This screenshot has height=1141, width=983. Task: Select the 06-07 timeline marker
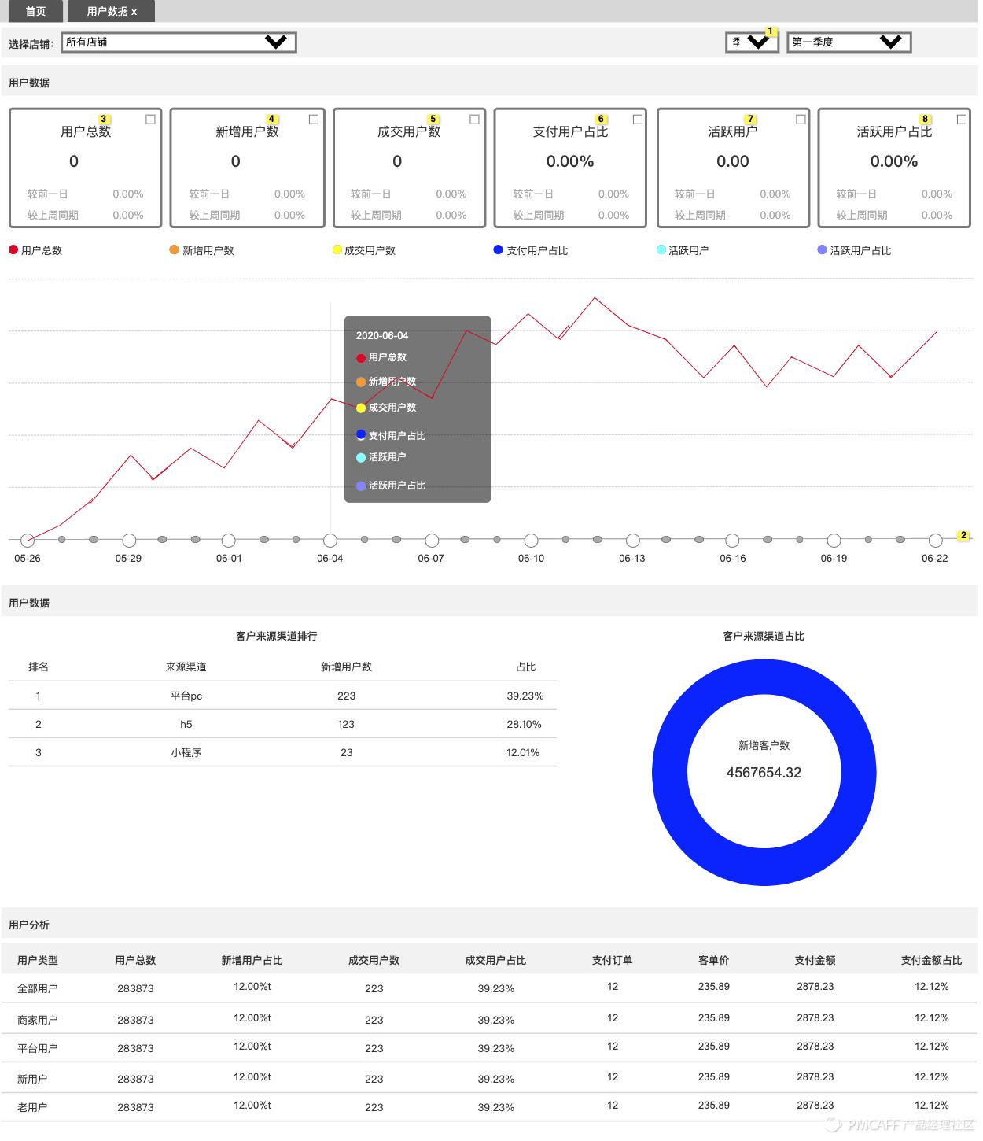click(432, 541)
